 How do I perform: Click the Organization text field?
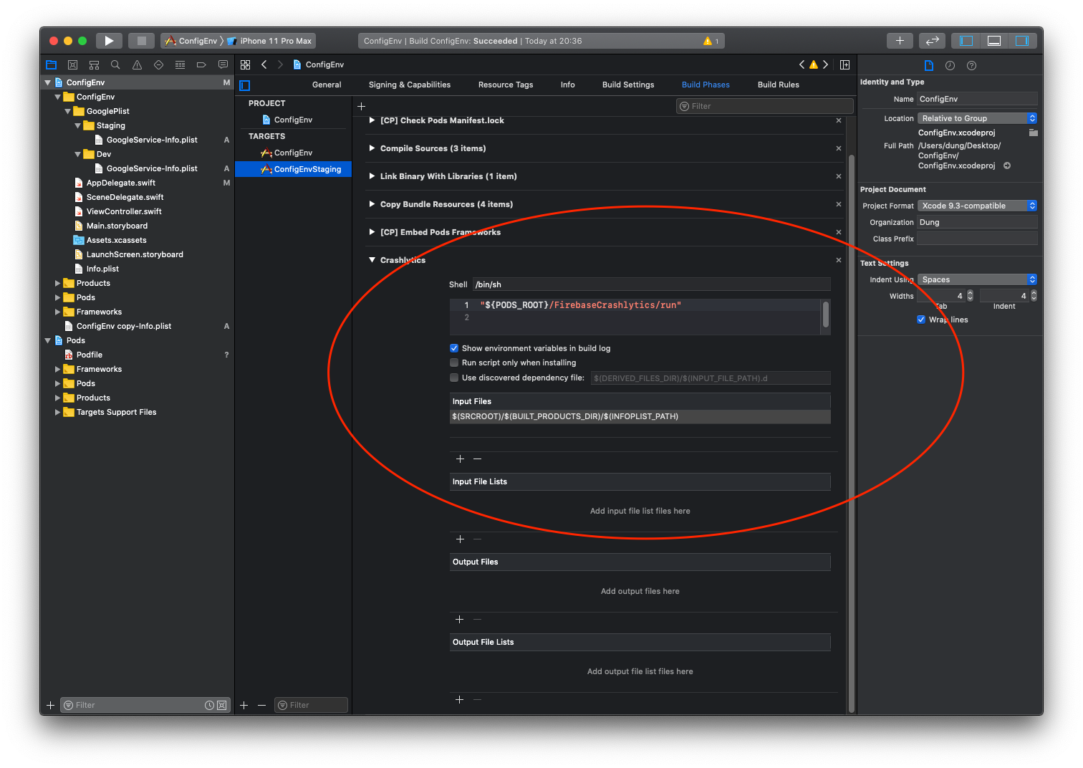977,222
